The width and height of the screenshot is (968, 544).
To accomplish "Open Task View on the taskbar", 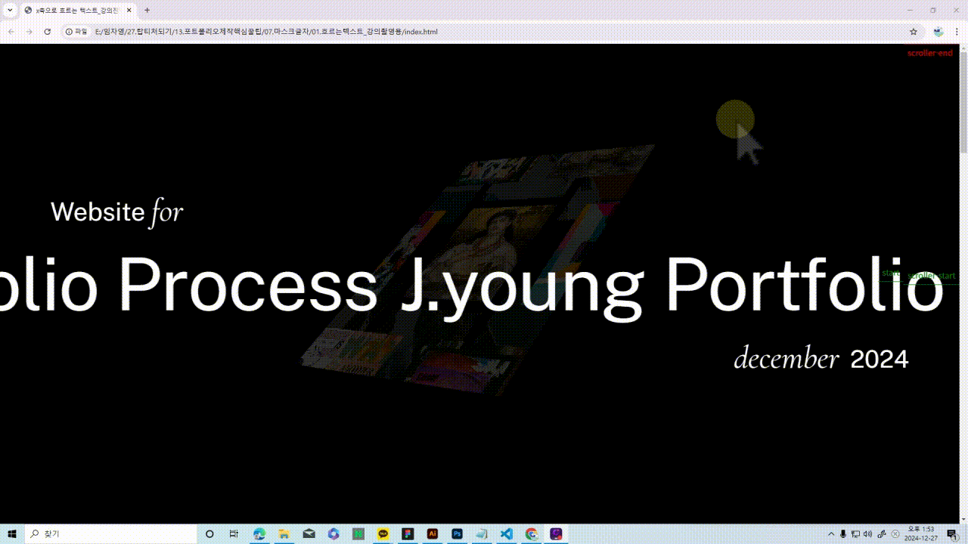I will pos(234,534).
